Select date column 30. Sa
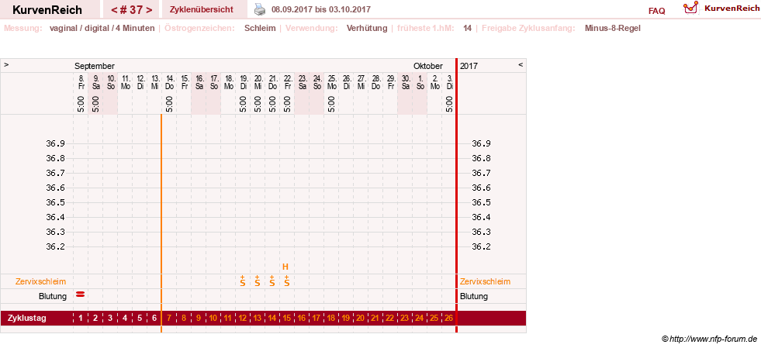 point(405,82)
